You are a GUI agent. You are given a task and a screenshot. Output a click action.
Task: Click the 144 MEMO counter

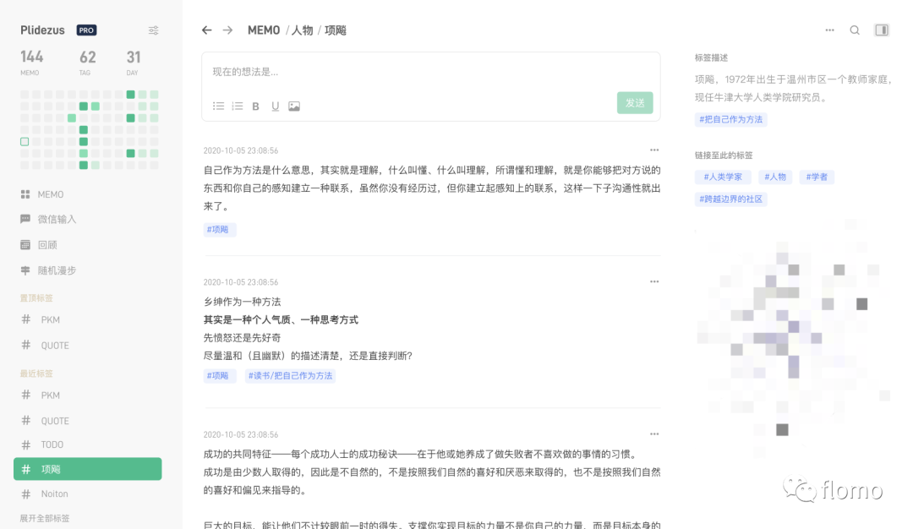(31, 63)
